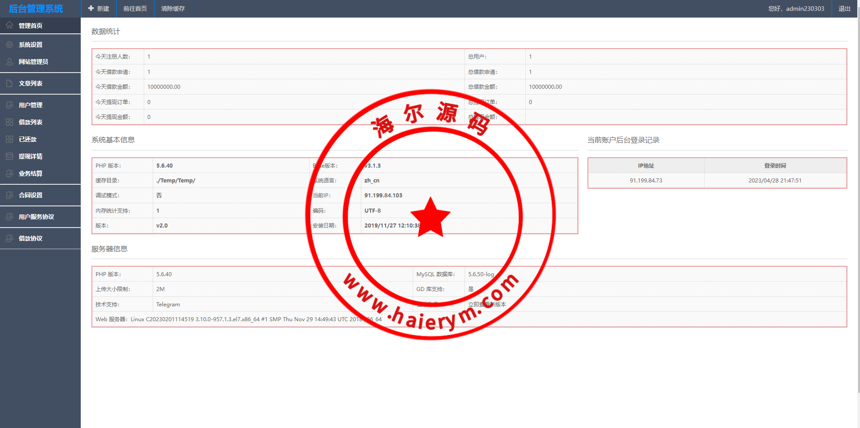Log out using the 退出 button

pos(844,9)
